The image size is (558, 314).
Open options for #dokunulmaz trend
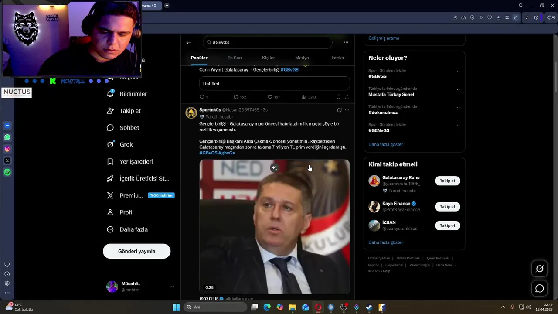click(x=457, y=108)
